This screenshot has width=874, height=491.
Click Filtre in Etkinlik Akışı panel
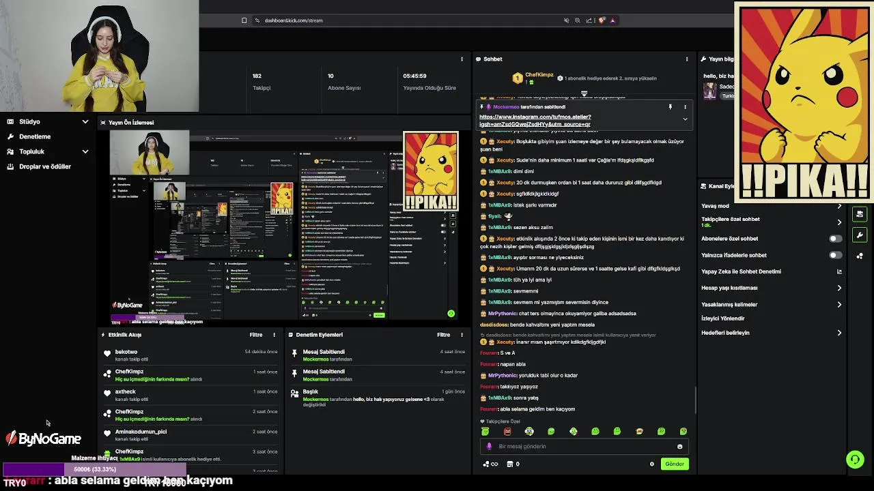(x=256, y=335)
